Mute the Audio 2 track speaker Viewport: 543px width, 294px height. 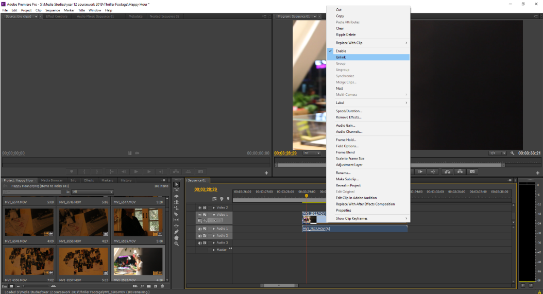[199, 236]
